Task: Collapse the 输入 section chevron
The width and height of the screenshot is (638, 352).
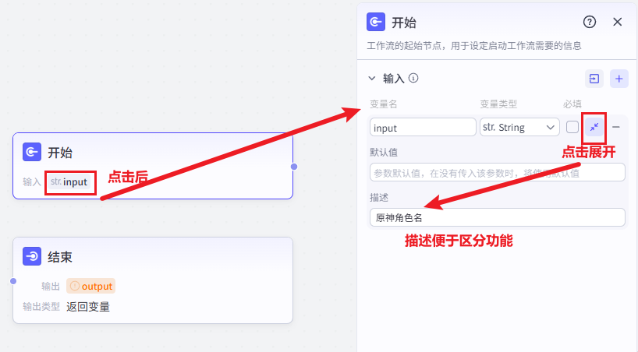Action: tap(372, 78)
